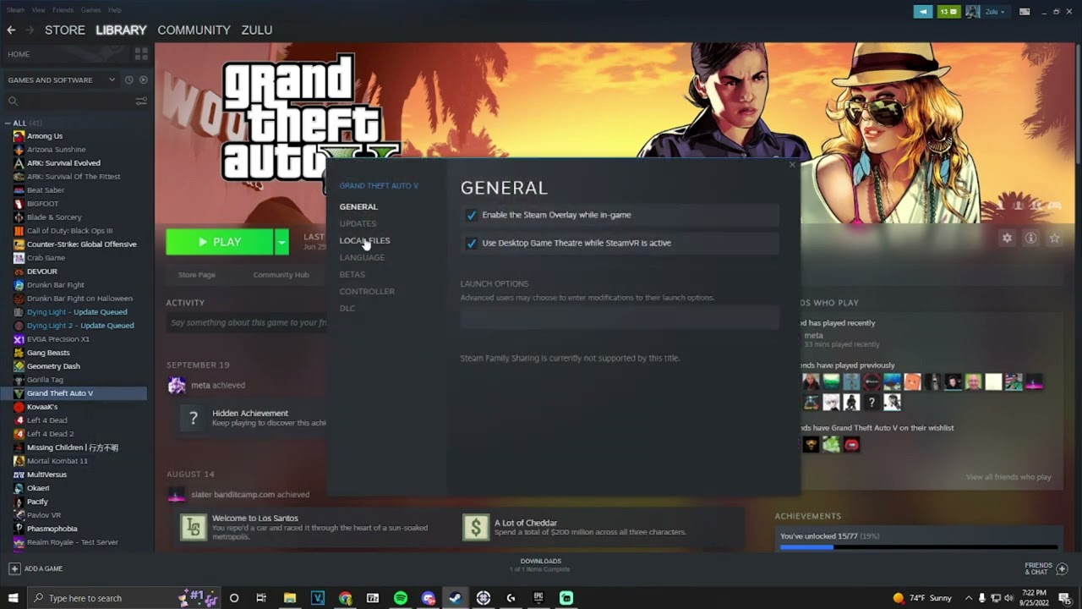Image resolution: width=1082 pixels, height=609 pixels.
Task: Click the green PLAY button
Action: coord(220,242)
